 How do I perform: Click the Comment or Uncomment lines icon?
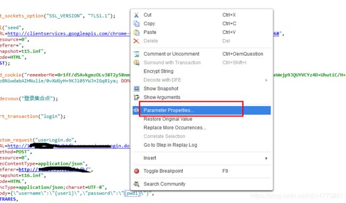(x=137, y=54)
